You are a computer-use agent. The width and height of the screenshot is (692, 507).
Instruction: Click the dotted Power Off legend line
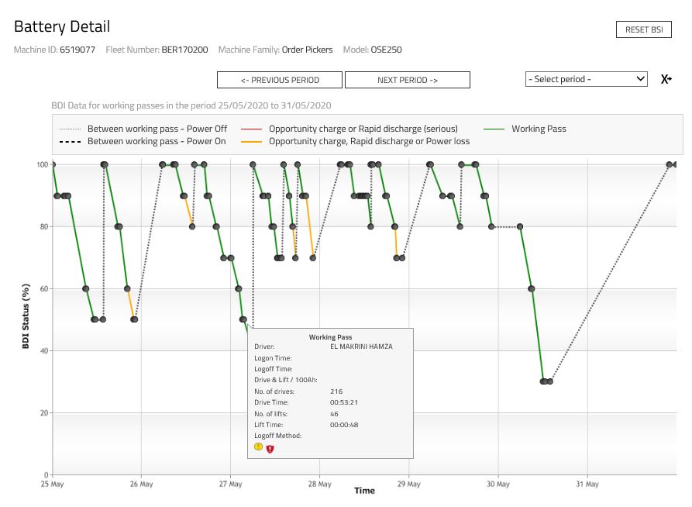[70, 129]
